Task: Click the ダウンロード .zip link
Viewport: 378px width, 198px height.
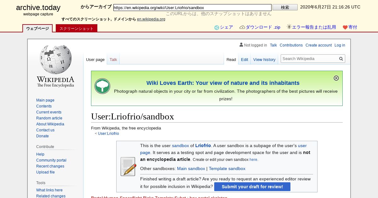Action: pos(263,27)
